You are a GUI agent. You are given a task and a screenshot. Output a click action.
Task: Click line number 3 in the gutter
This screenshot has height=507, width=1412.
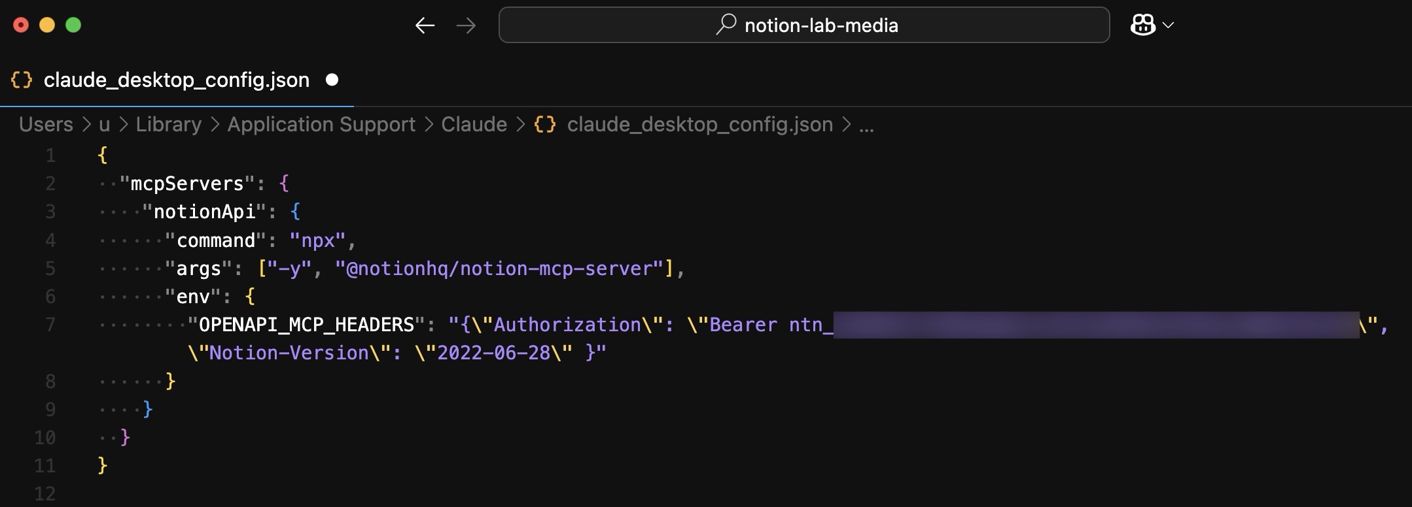click(50, 212)
